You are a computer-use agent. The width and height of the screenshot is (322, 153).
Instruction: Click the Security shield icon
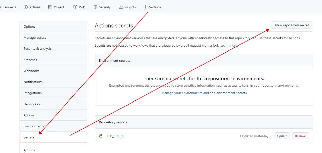[95, 7]
